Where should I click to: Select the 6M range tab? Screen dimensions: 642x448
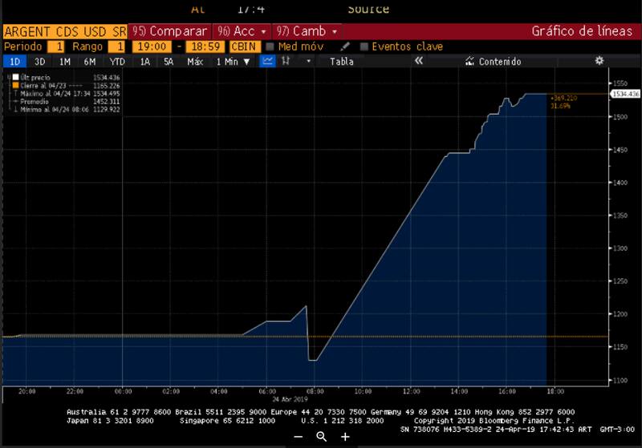(90, 61)
